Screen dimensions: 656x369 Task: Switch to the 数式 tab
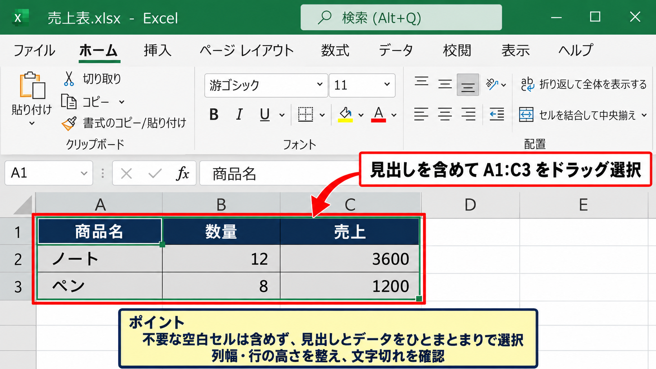coord(335,50)
